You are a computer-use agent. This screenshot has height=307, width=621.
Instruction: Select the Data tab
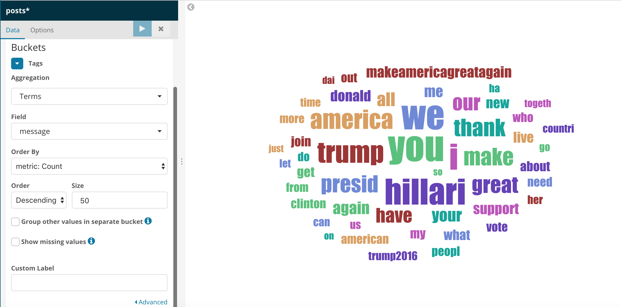(13, 30)
